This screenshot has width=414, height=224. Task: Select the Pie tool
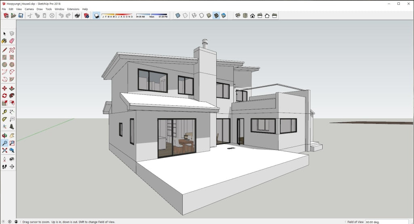[x=12, y=80]
